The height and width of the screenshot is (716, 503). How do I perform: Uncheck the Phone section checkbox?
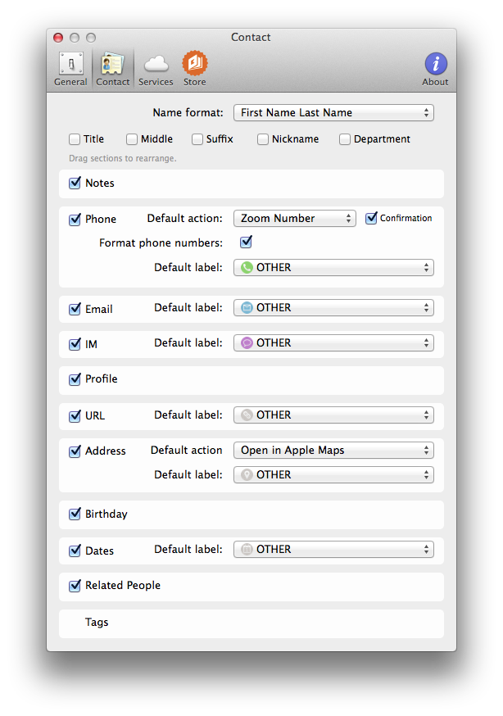point(75,220)
